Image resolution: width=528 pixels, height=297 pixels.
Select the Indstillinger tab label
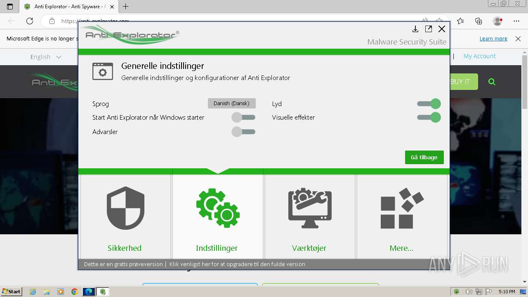[x=217, y=248]
